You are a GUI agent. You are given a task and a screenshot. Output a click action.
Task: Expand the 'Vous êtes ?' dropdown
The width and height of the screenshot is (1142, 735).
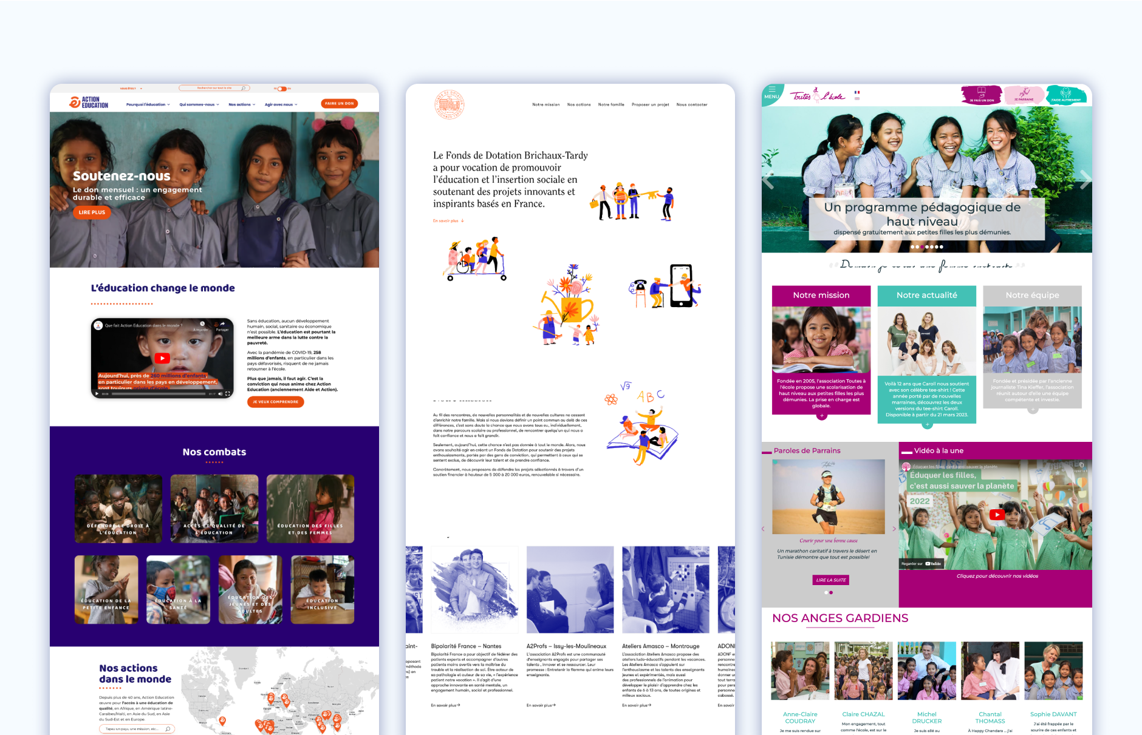(x=128, y=89)
